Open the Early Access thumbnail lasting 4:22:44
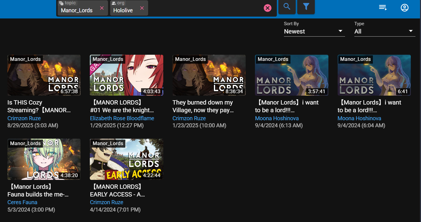The image size is (421, 222). pos(127,159)
